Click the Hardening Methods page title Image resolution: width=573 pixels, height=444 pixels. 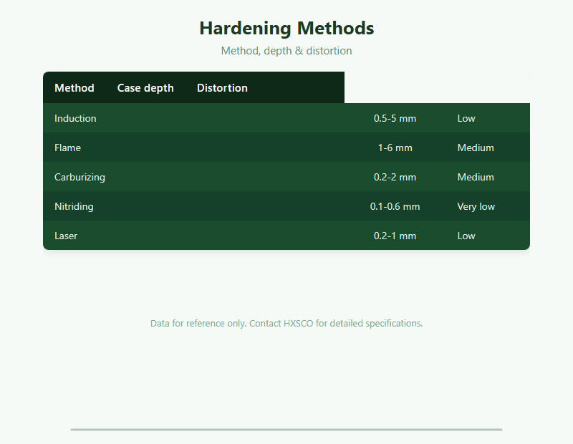coord(286,28)
